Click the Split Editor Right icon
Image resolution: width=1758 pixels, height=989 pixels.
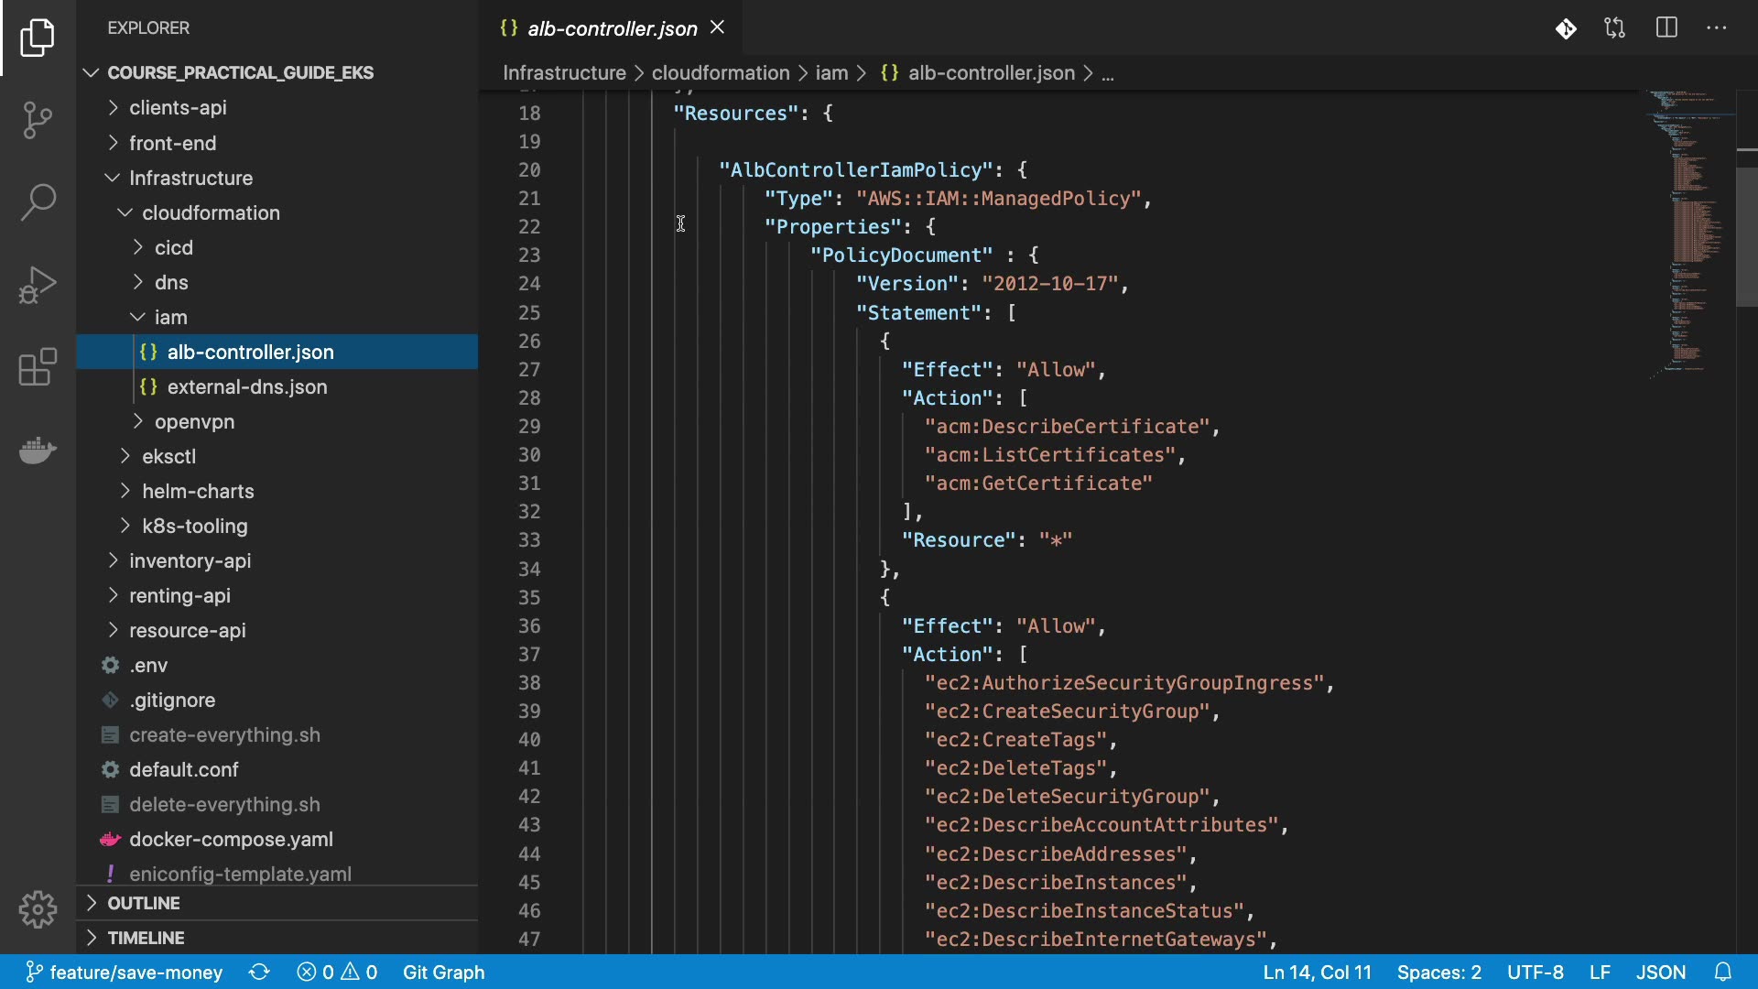click(1666, 28)
